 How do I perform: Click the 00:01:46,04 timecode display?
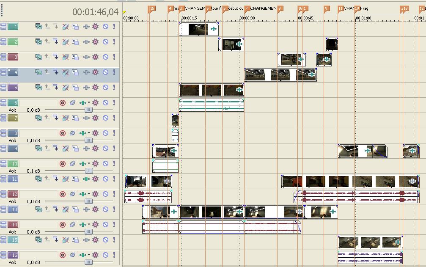point(95,12)
